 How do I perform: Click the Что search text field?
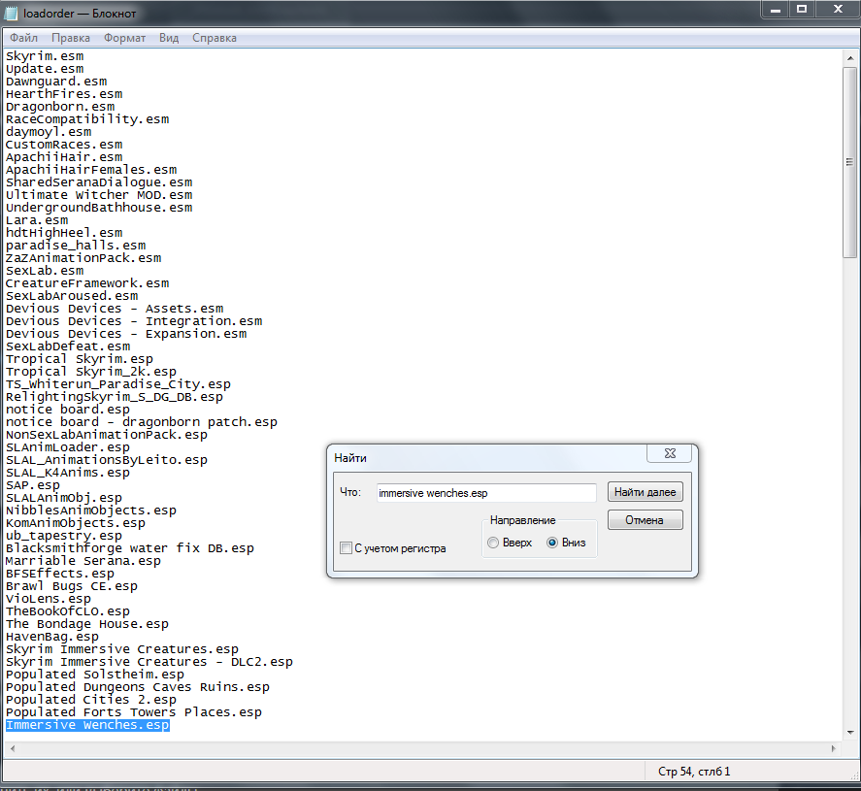pos(485,493)
